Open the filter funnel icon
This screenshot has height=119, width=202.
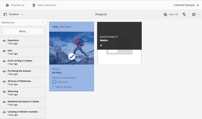[184, 15]
